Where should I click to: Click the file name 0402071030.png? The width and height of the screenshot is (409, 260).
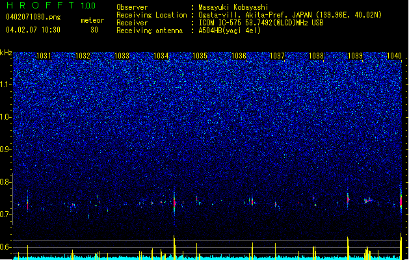pyautogui.click(x=33, y=18)
